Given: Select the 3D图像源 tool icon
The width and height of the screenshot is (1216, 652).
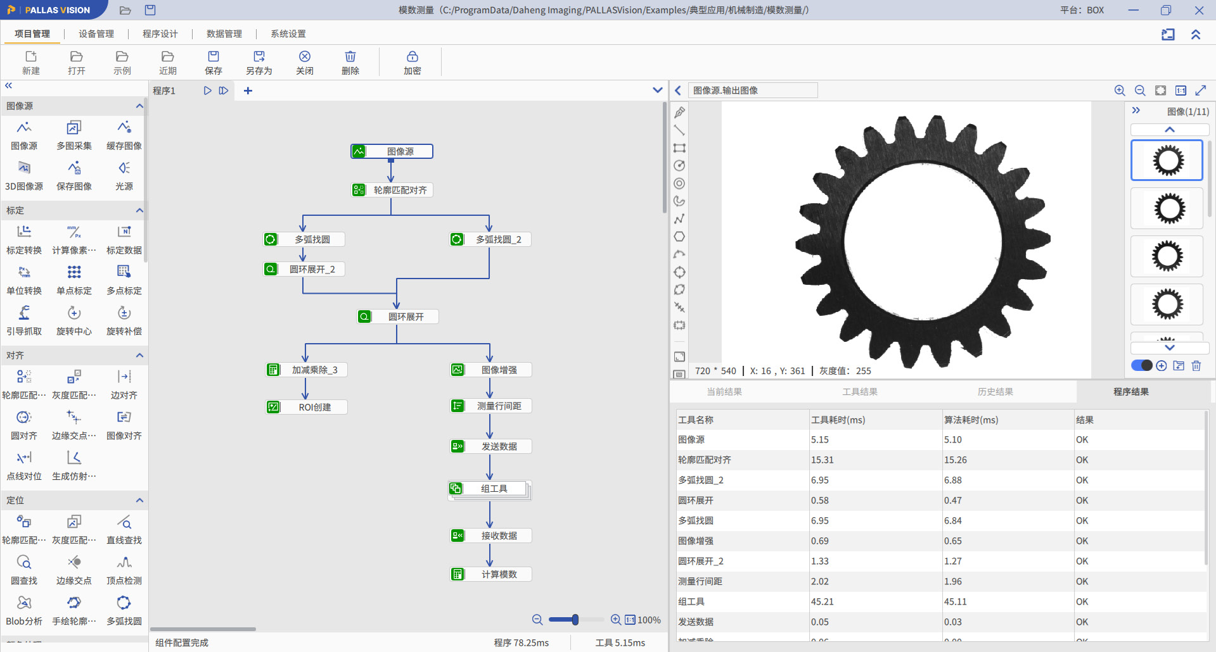Looking at the screenshot, I should (x=24, y=168).
